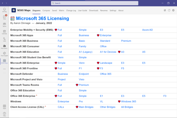
Task: Open Office 365 Enterprise F3 link
Action: pos(165,96)
